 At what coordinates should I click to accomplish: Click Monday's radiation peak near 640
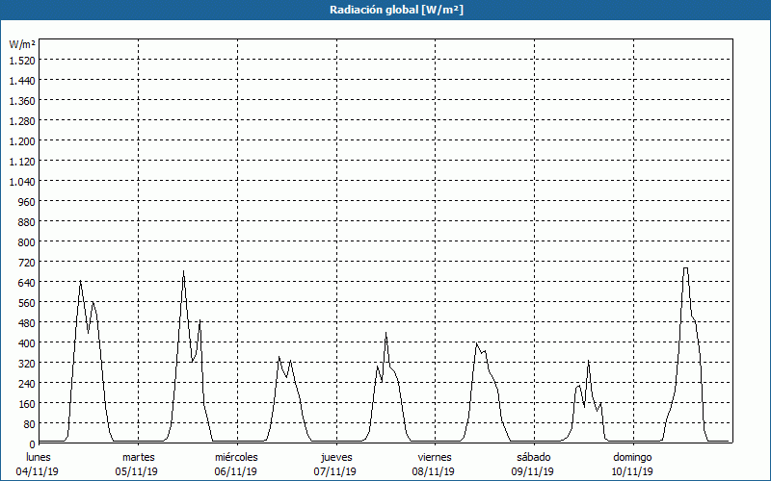tap(80, 281)
